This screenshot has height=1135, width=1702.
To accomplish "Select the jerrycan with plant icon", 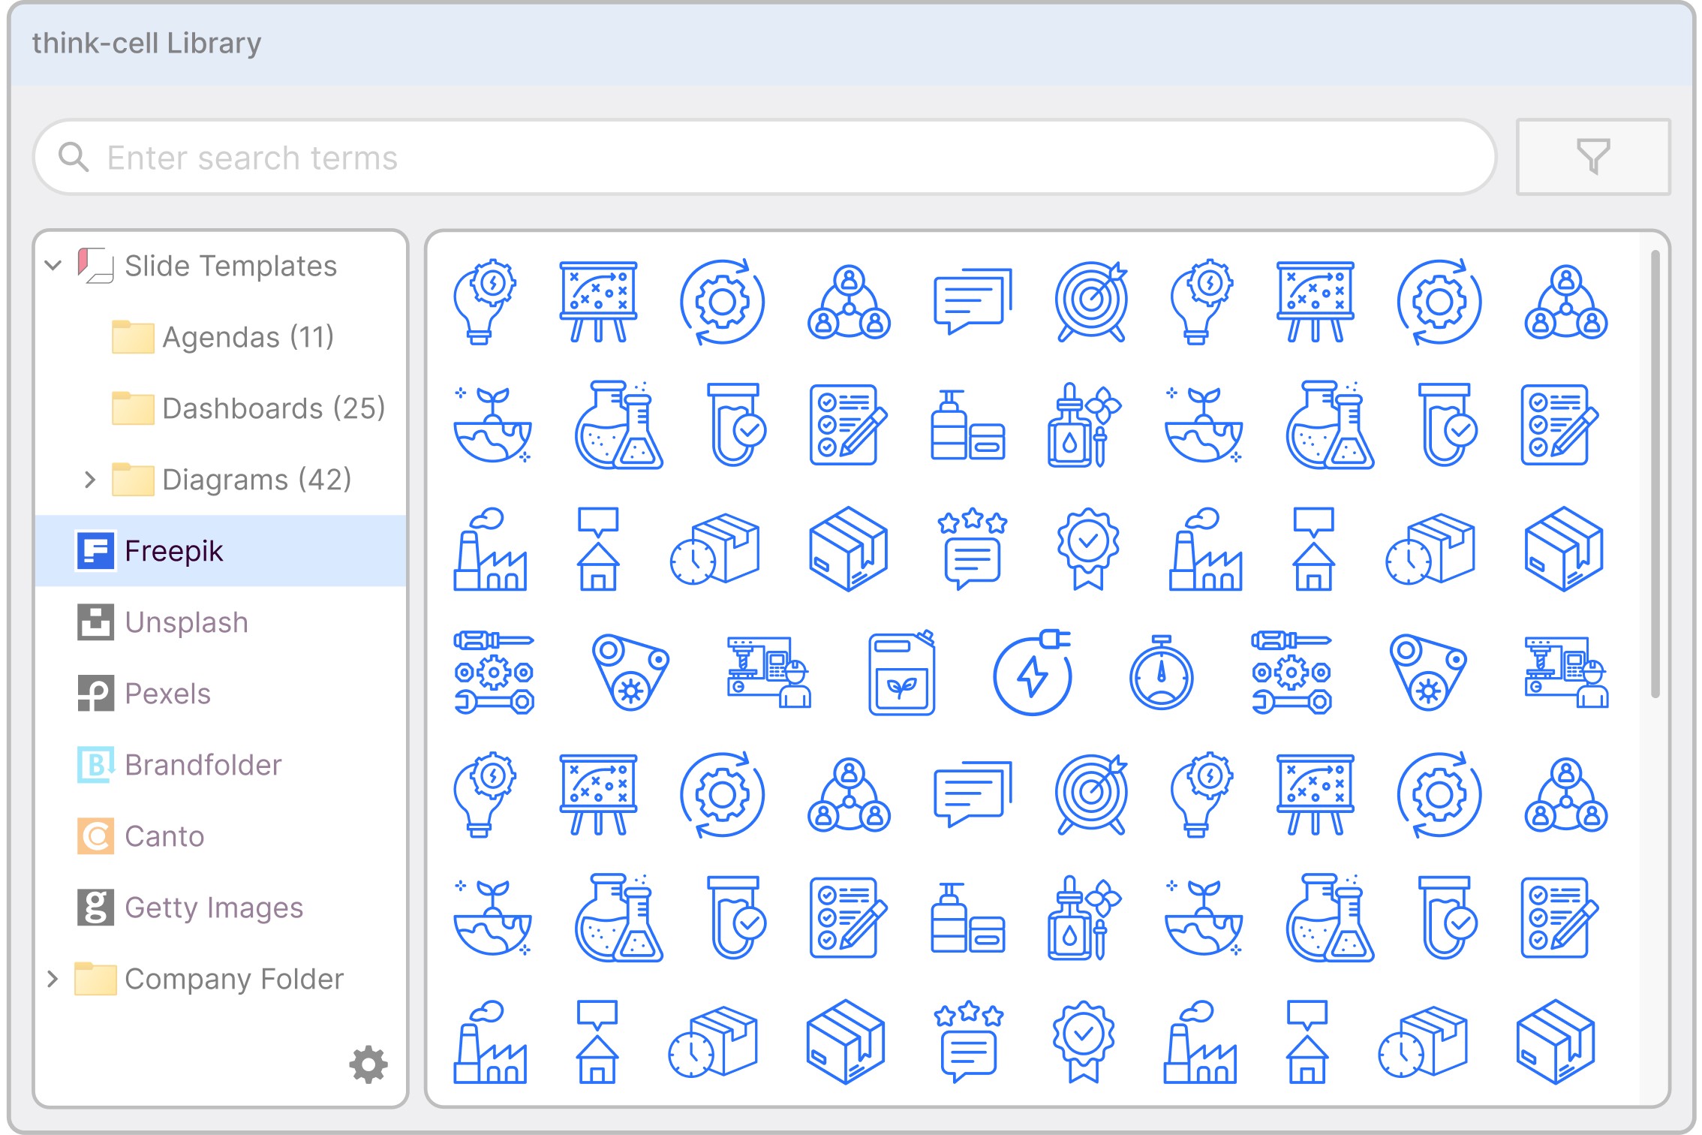I will (x=902, y=673).
